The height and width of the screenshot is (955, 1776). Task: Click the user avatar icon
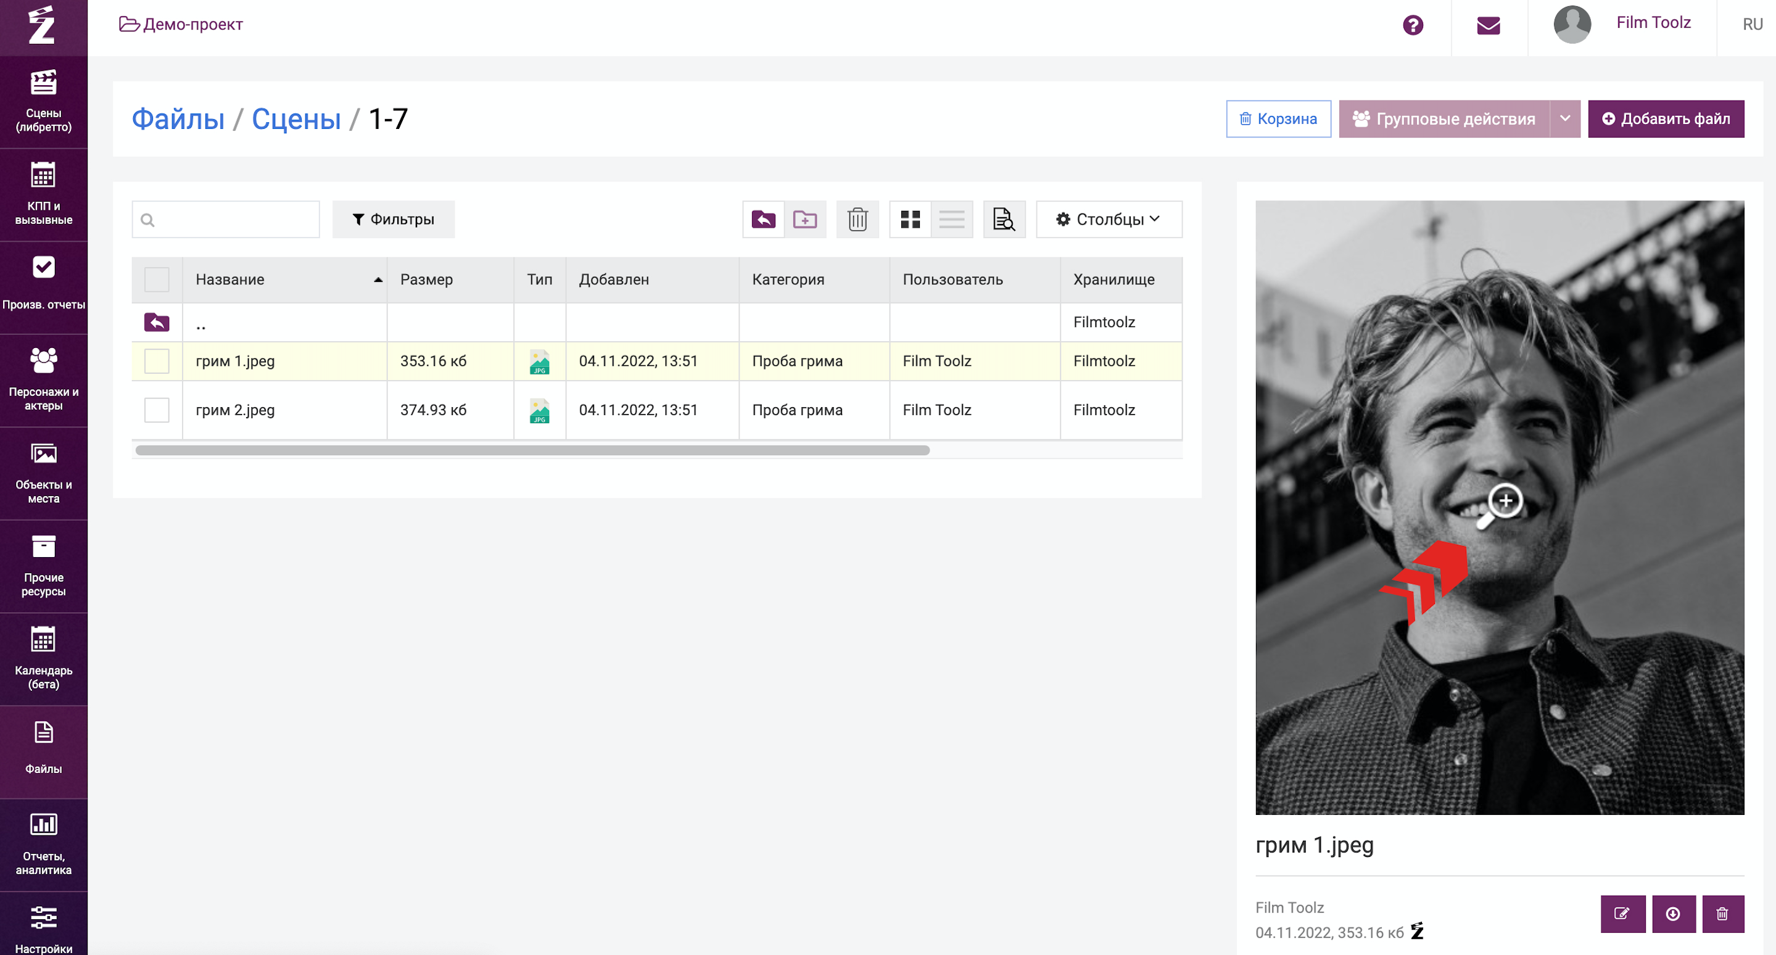(1572, 25)
